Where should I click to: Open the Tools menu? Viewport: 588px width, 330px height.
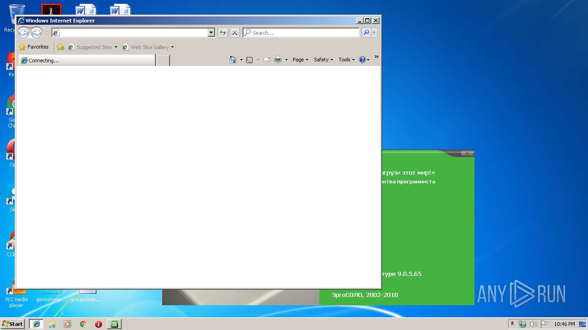[346, 60]
